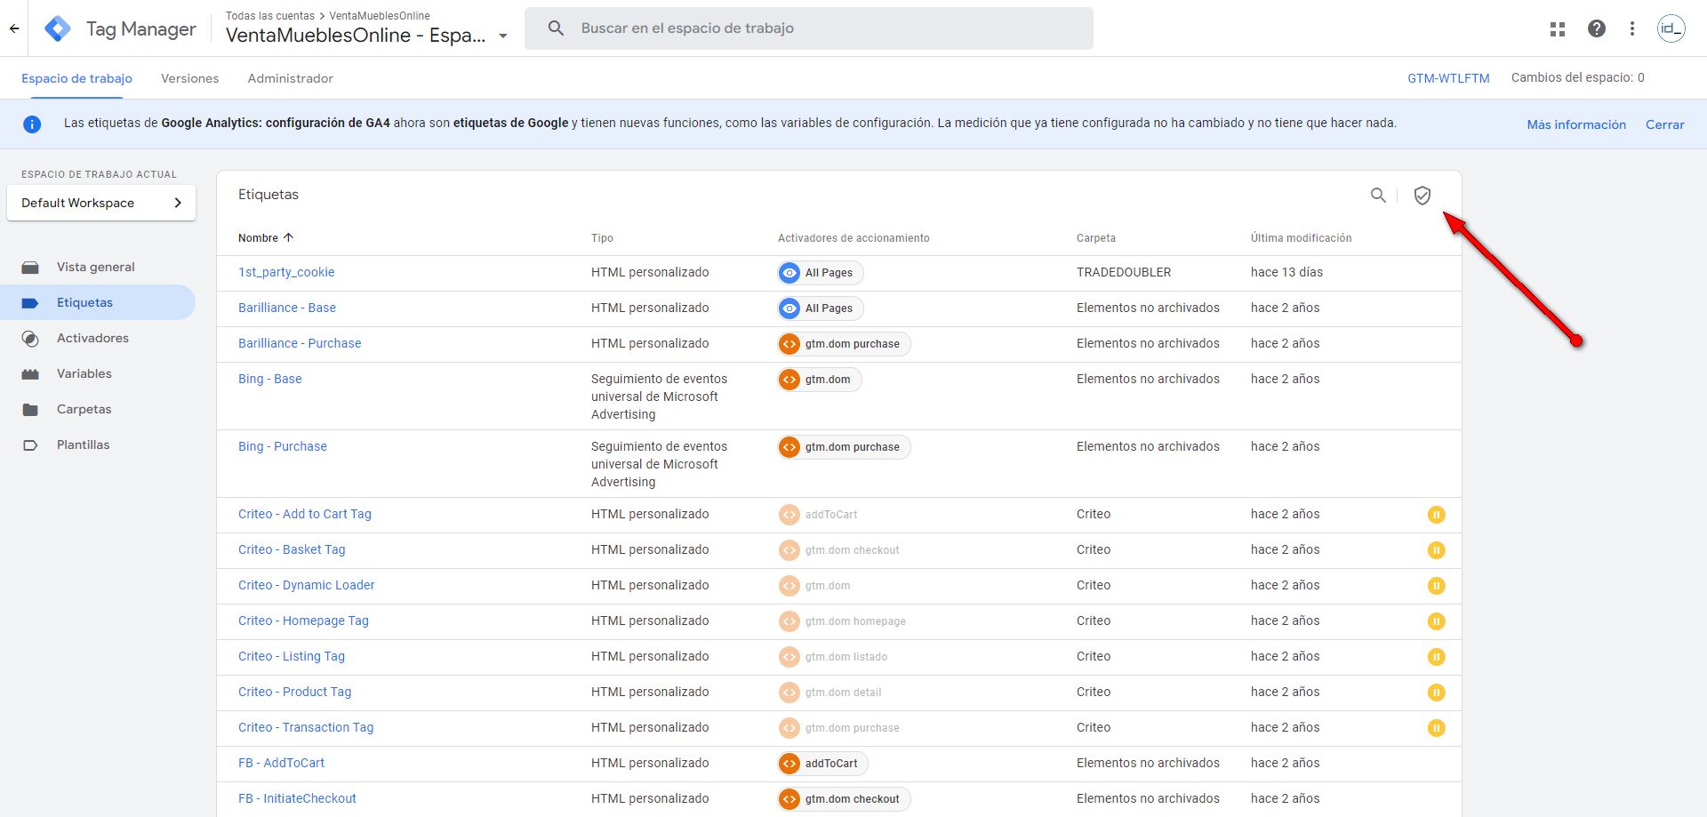The width and height of the screenshot is (1707, 817).
Task: Open the tag search magnifier icon
Action: 1378,196
